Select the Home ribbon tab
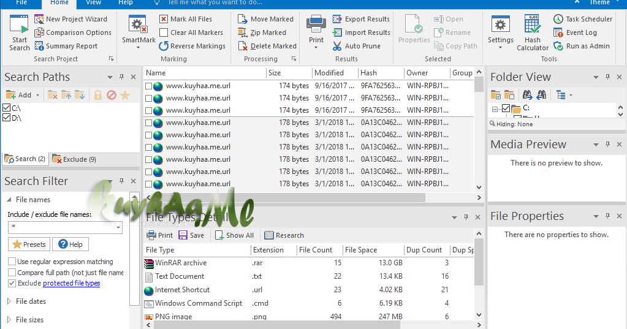 click(x=59, y=3)
